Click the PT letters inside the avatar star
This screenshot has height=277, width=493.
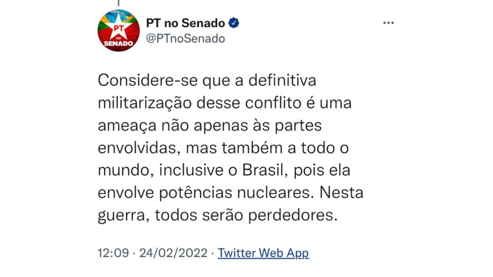pos(119,28)
